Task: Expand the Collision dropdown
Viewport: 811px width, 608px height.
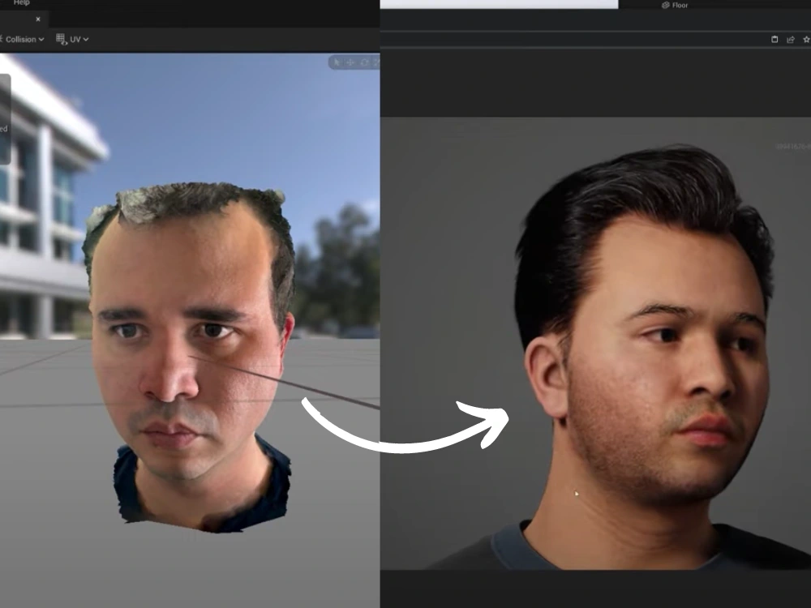Action: 22,39
